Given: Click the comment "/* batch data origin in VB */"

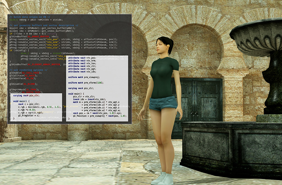Looking at the screenshot, I should point(30,17).
